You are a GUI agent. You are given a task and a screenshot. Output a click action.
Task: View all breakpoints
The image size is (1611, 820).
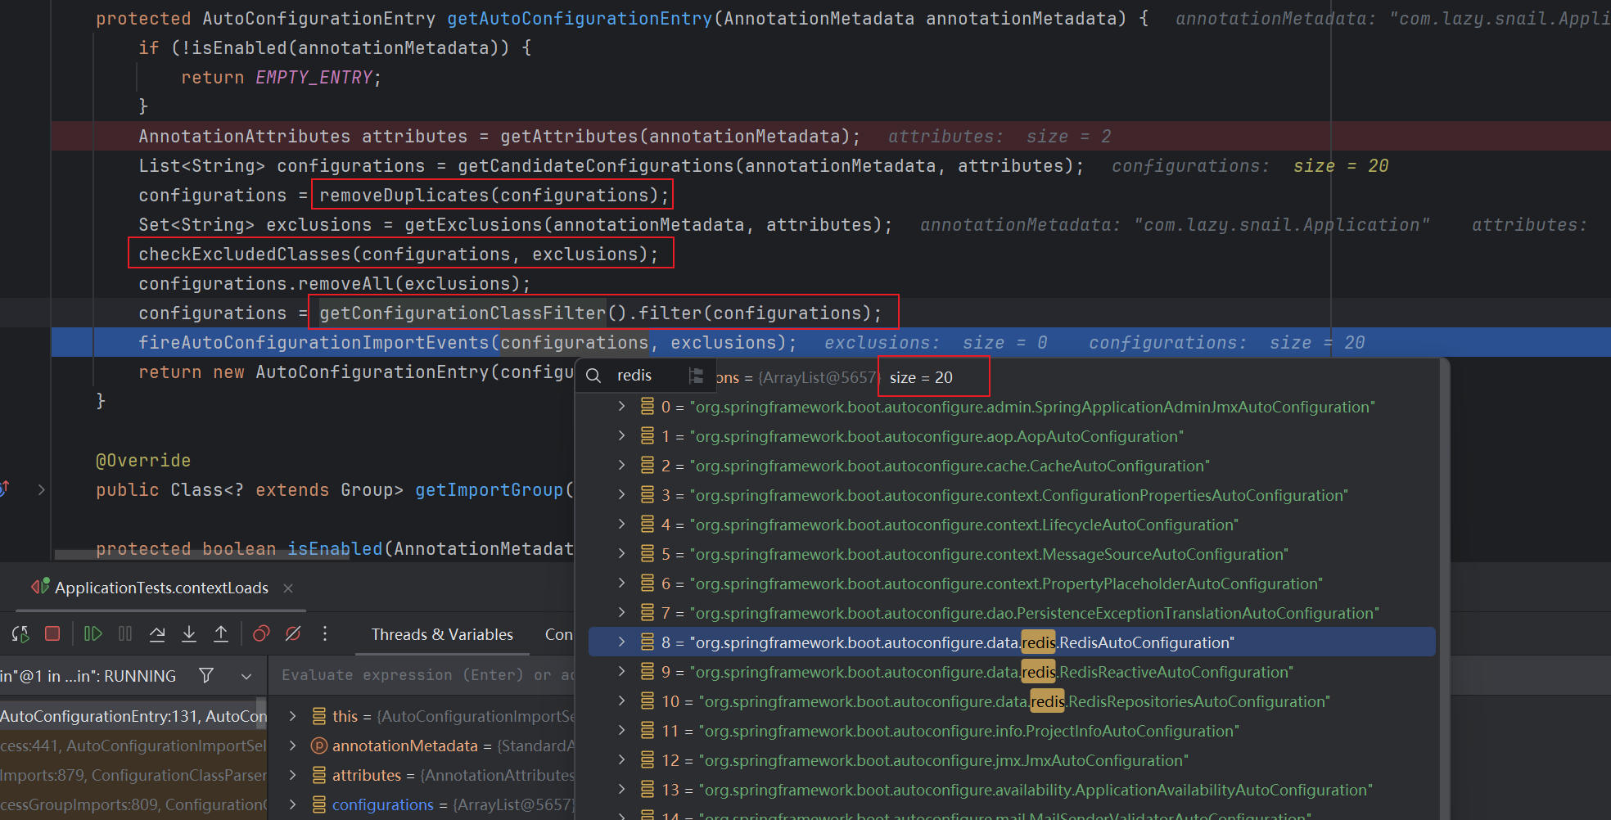261,633
